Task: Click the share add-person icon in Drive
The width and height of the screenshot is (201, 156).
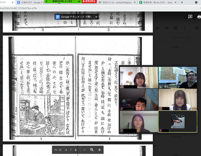Action: point(157,28)
